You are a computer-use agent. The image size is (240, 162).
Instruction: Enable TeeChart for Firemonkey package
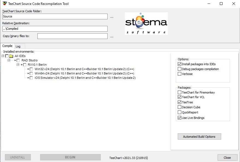click(180, 92)
